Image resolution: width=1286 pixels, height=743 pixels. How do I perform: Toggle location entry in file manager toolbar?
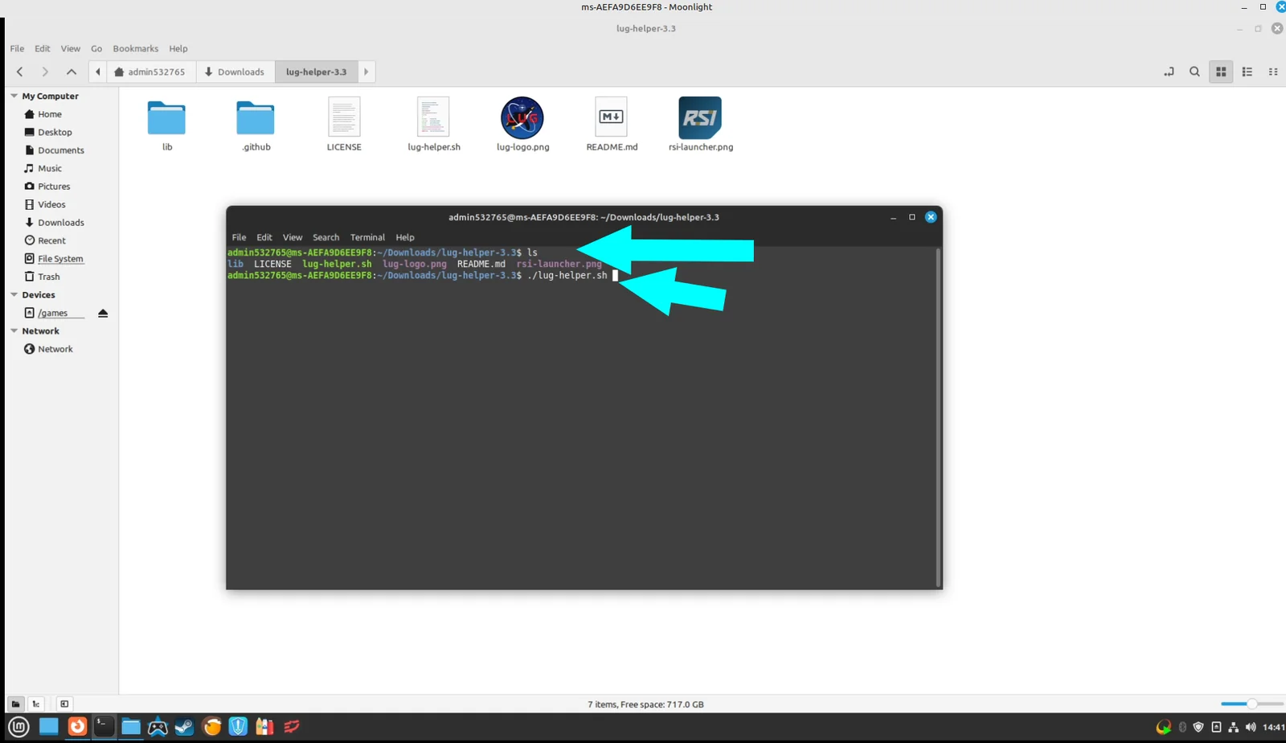pyautogui.click(x=1169, y=72)
